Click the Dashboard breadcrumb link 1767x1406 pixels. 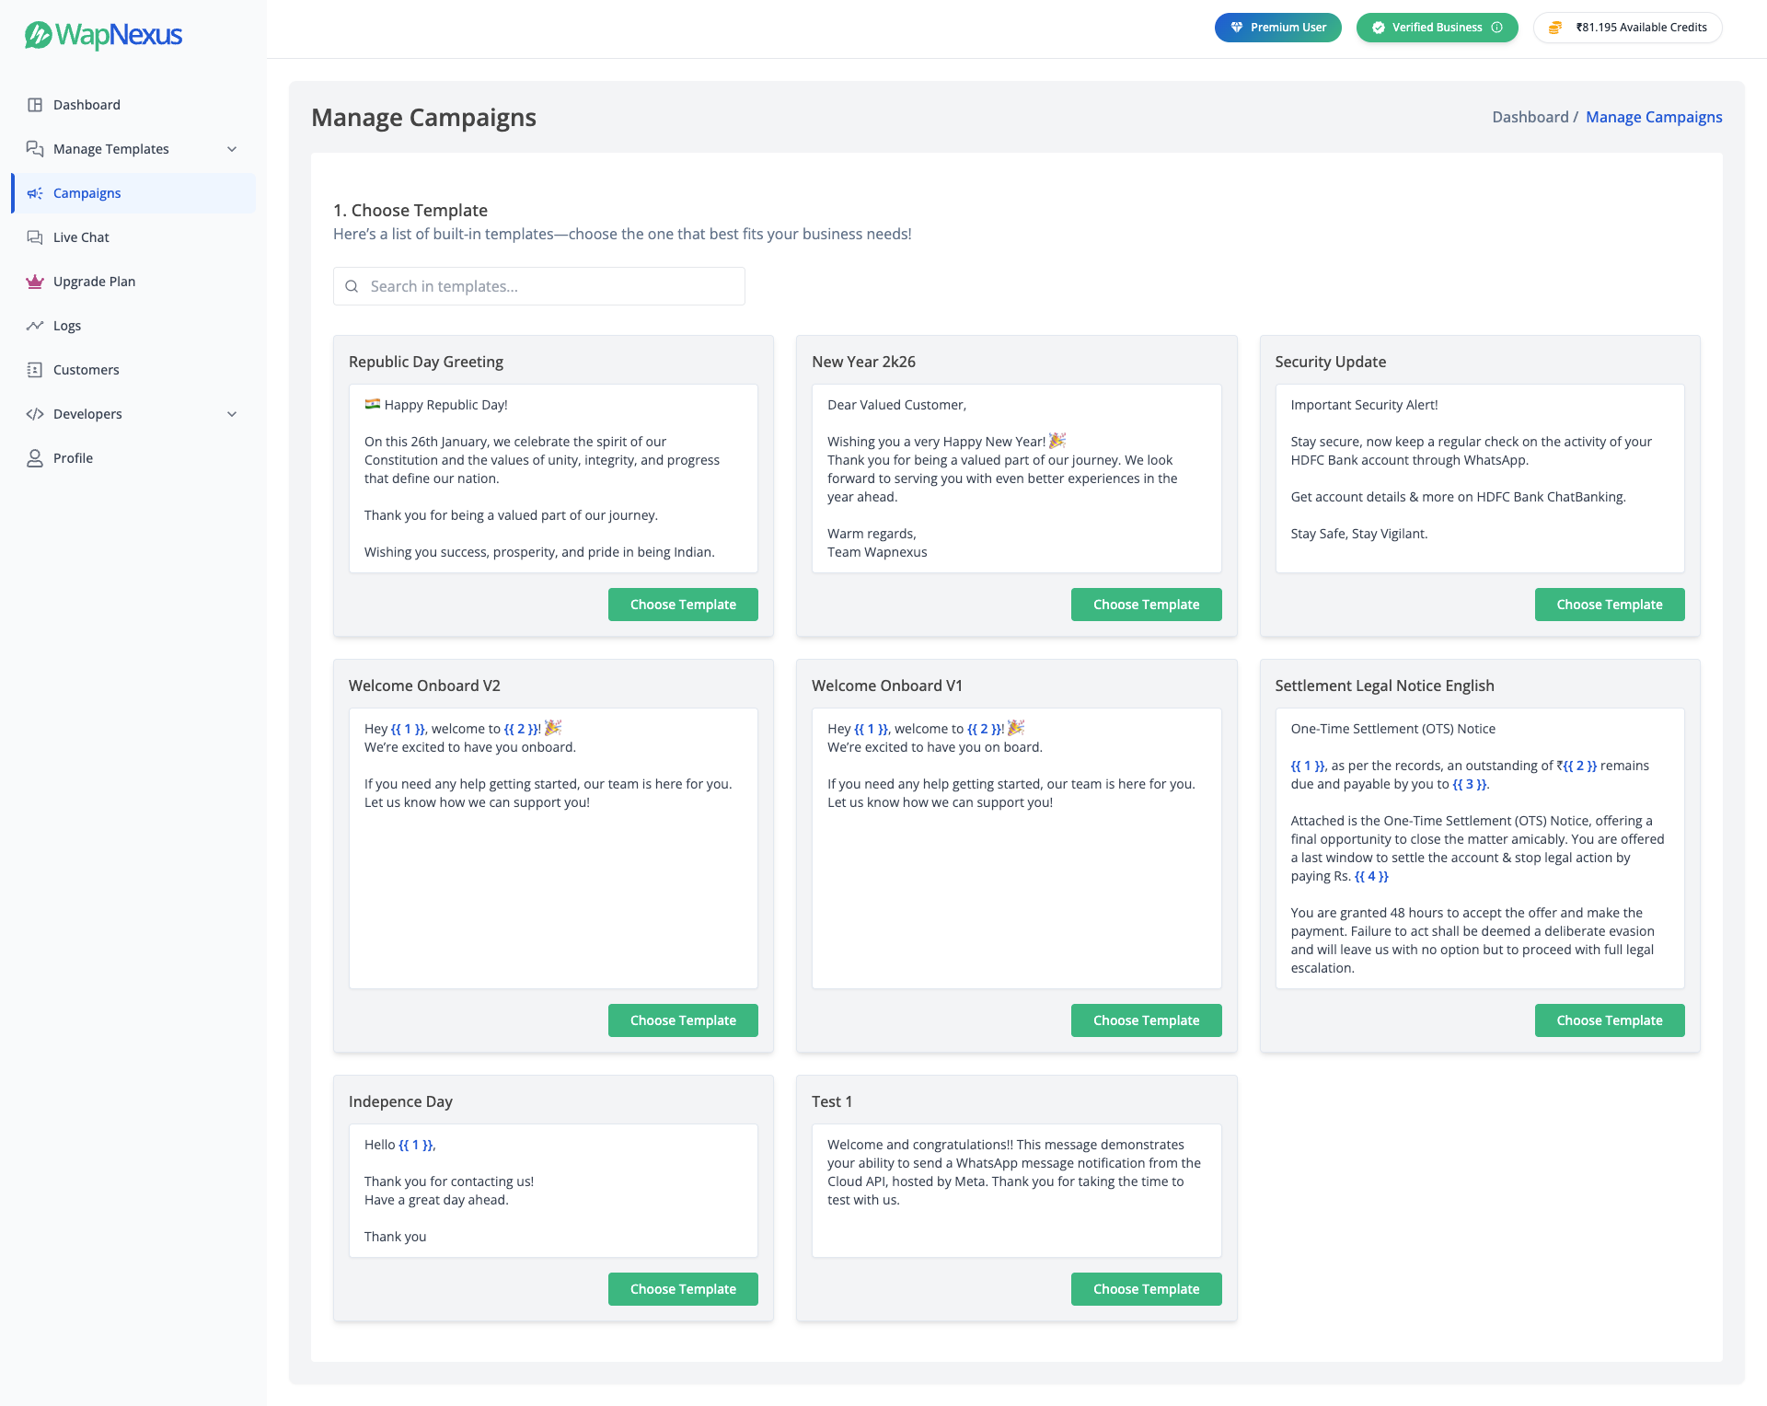[1530, 117]
